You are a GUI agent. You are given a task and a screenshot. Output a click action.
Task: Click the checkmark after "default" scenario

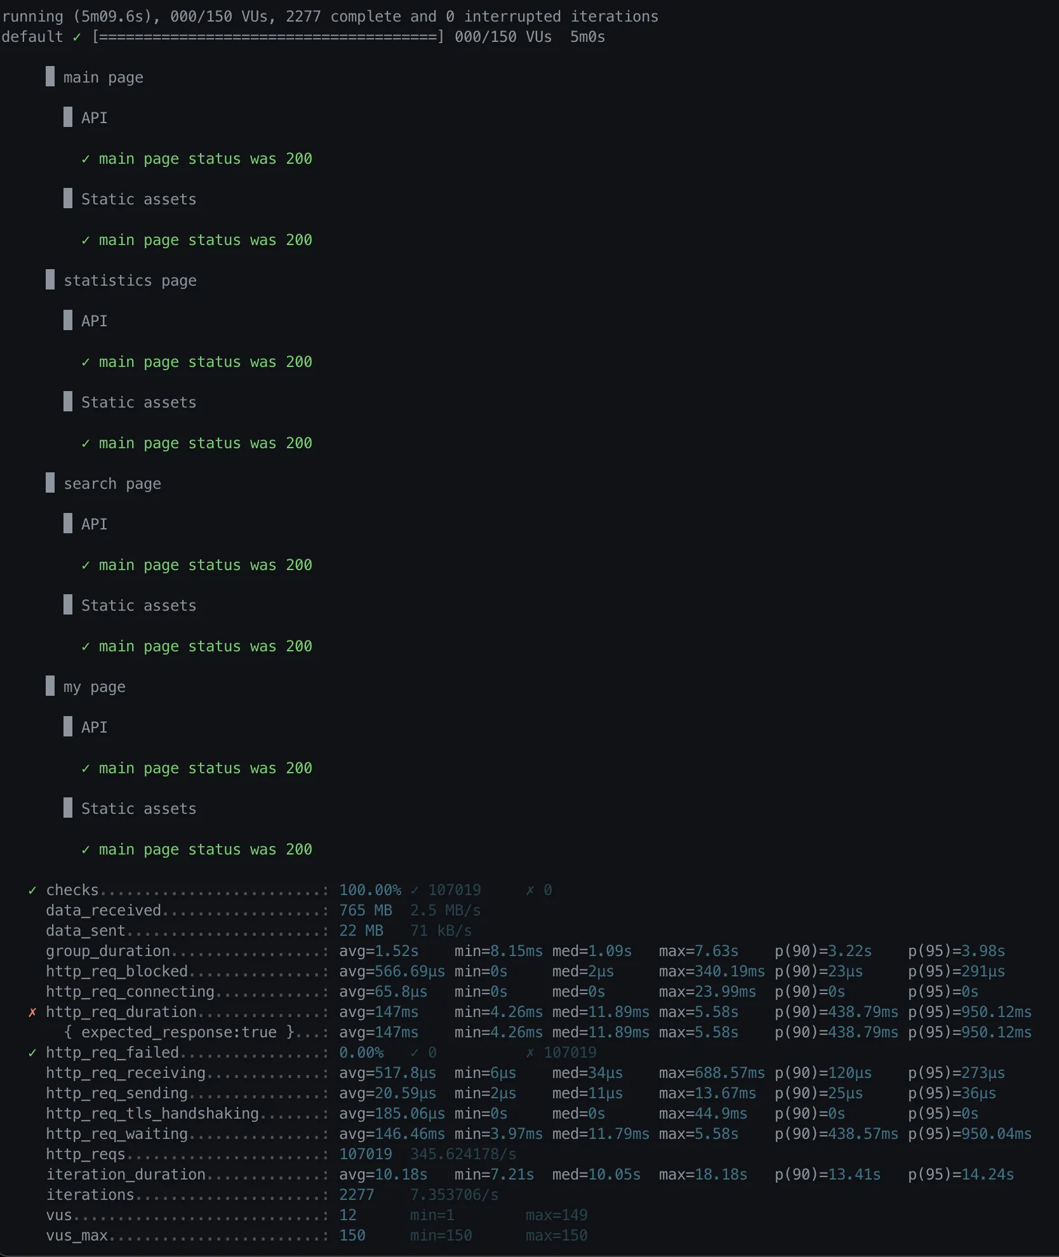(77, 37)
